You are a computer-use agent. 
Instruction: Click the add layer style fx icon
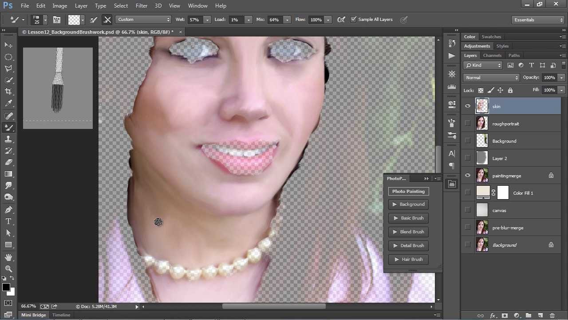coord(493,316)
